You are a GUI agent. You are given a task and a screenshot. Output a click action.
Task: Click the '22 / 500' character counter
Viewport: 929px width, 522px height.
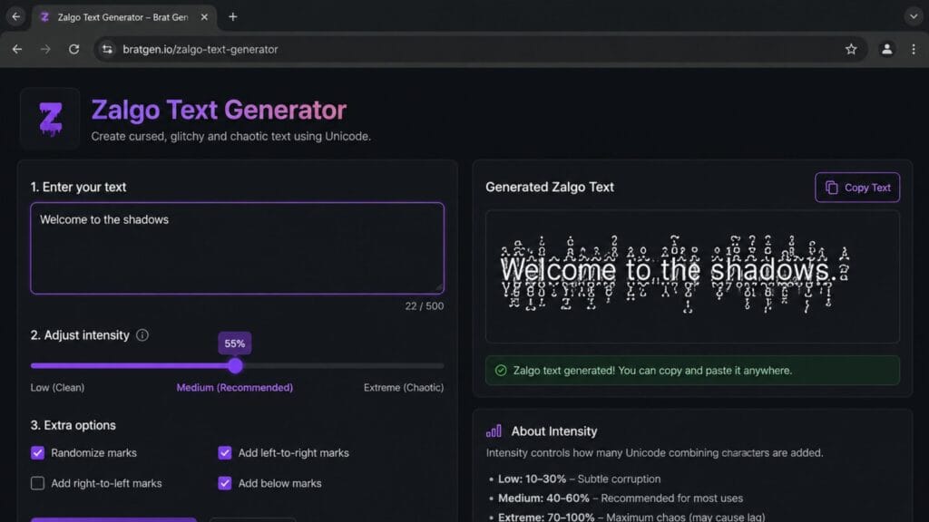pyautogui.click(x=425, y=306)
